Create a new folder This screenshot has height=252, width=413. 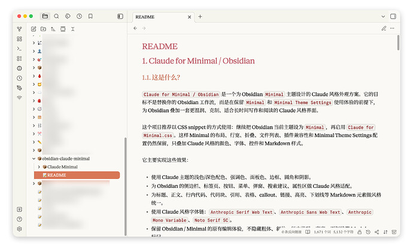43,29
